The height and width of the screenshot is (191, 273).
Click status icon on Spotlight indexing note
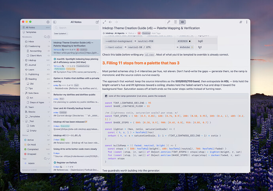pyautogui.click(x=55, y=59)
